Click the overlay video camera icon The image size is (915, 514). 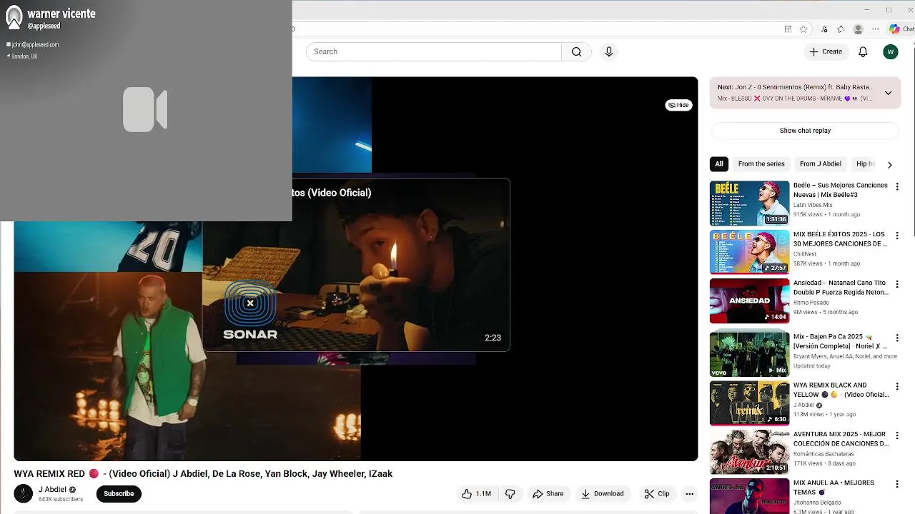pyautogui.click(x=145, y=109)
